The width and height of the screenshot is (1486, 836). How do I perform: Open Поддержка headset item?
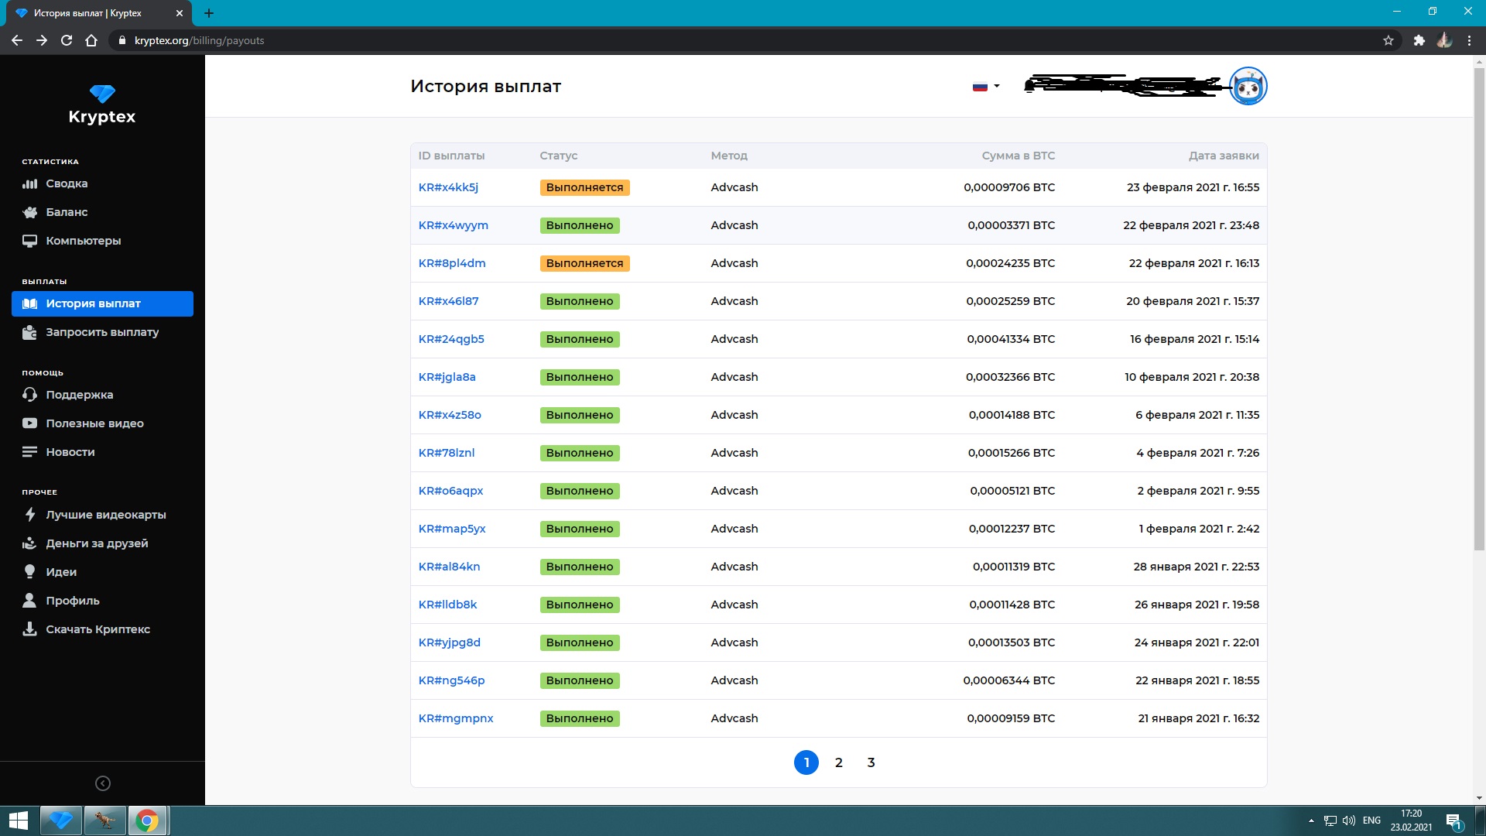pos(79,395)
